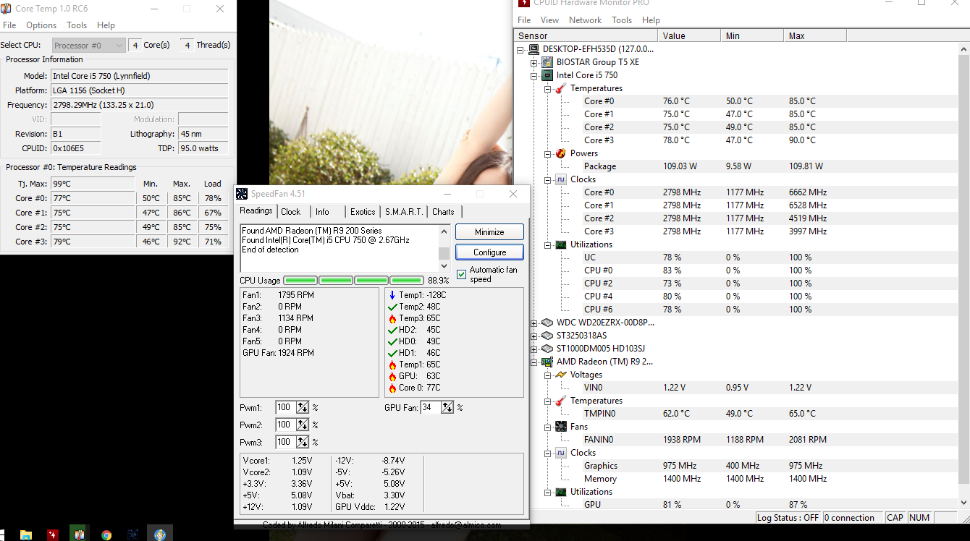Click the Sensor column header

[586, 36]
